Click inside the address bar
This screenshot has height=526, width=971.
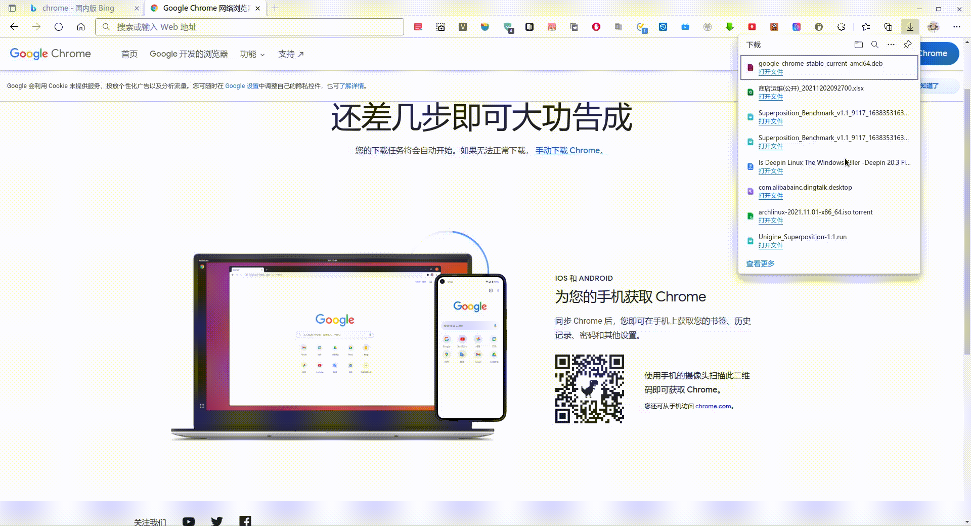[x=248, y=27]
